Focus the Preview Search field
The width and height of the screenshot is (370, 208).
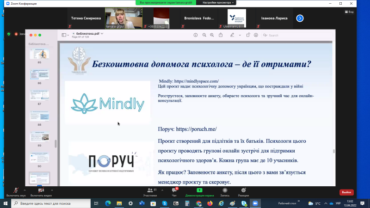click(x=297, y=36)
